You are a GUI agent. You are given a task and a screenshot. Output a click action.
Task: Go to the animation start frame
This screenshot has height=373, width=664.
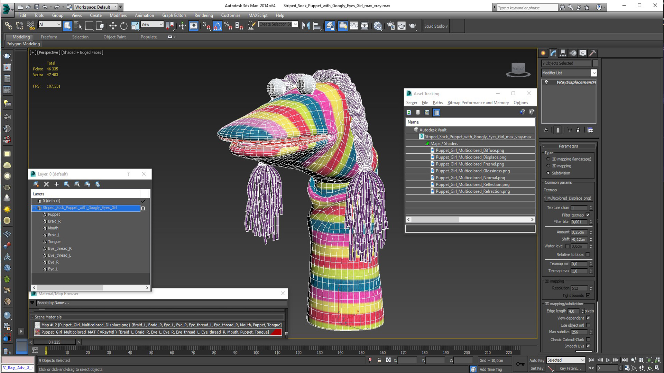[591, 360]
